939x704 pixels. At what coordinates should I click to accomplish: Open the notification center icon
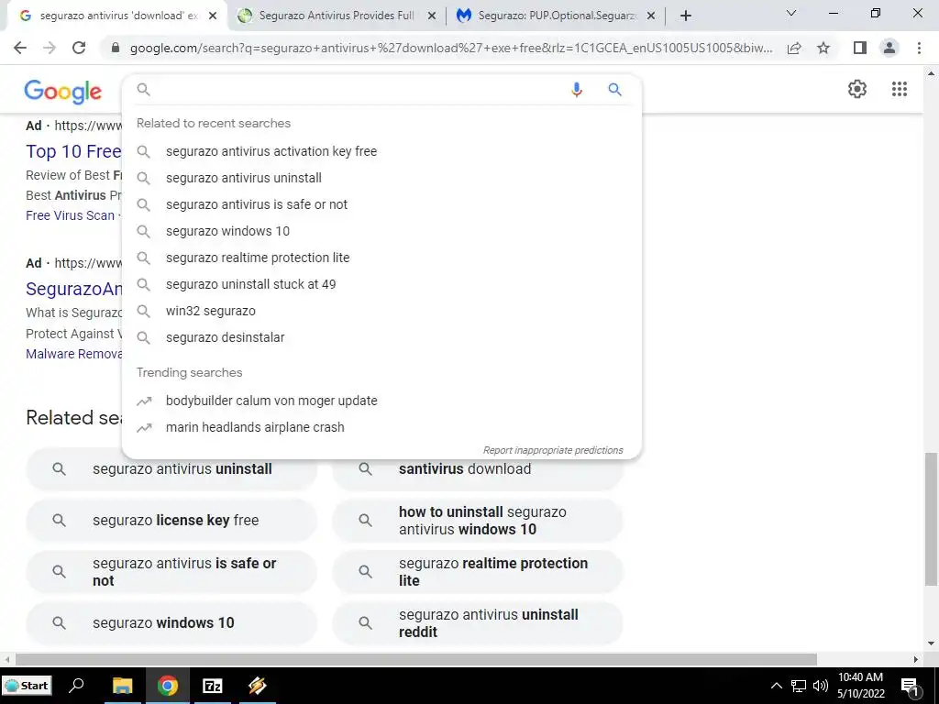click(910, 686)
